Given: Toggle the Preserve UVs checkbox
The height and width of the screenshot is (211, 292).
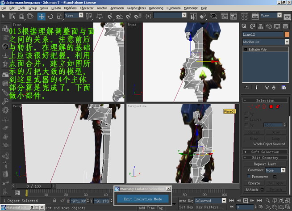Looking at the screenshot, I should [248, 177].
